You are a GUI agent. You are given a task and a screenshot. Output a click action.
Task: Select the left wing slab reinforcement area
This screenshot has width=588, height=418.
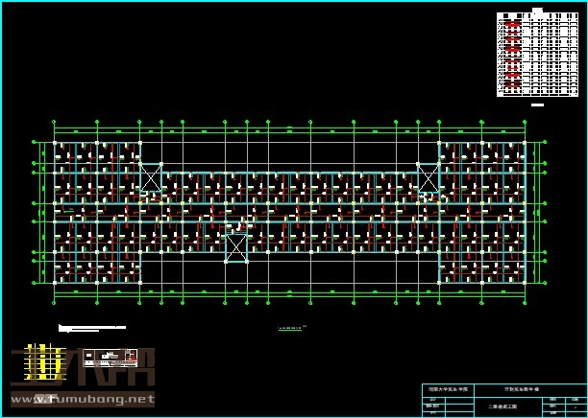[x=97, y=212]
